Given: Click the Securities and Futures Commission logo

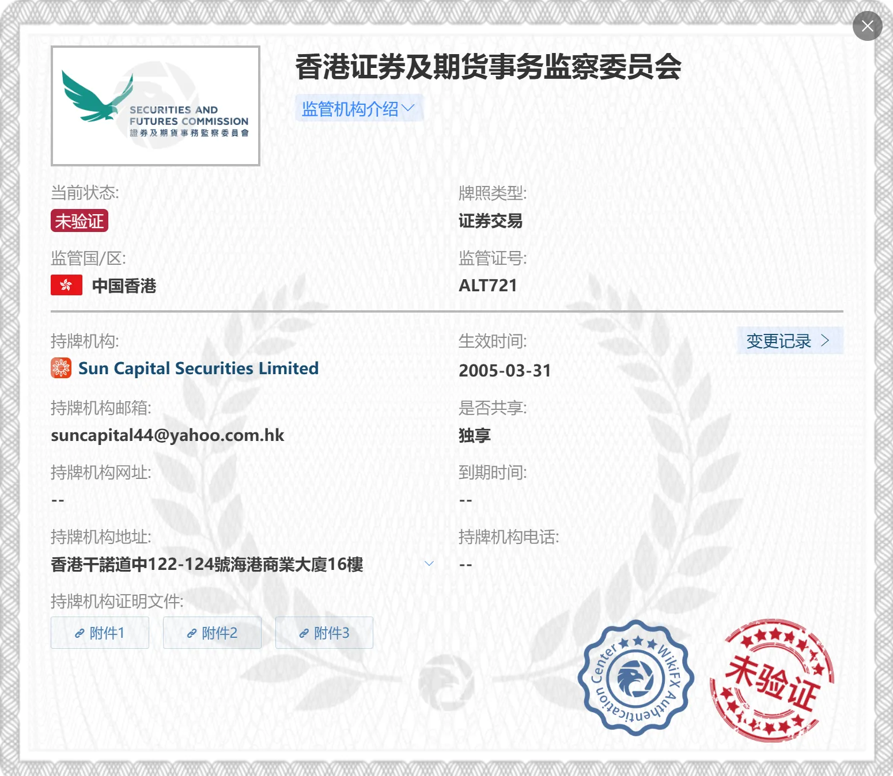Looking at the screenshot, I should pyautogui.click(x=156, y=106).
